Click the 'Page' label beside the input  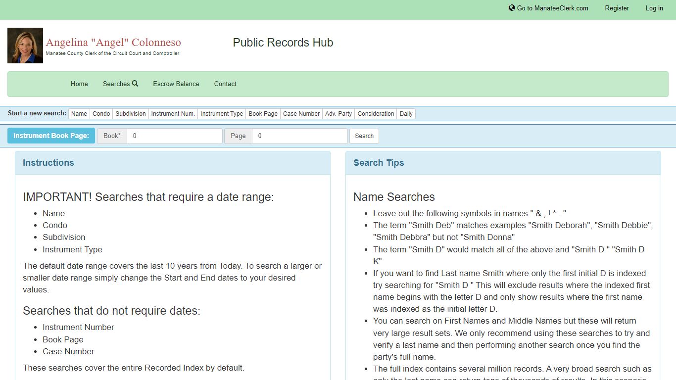tap(238, 136)
